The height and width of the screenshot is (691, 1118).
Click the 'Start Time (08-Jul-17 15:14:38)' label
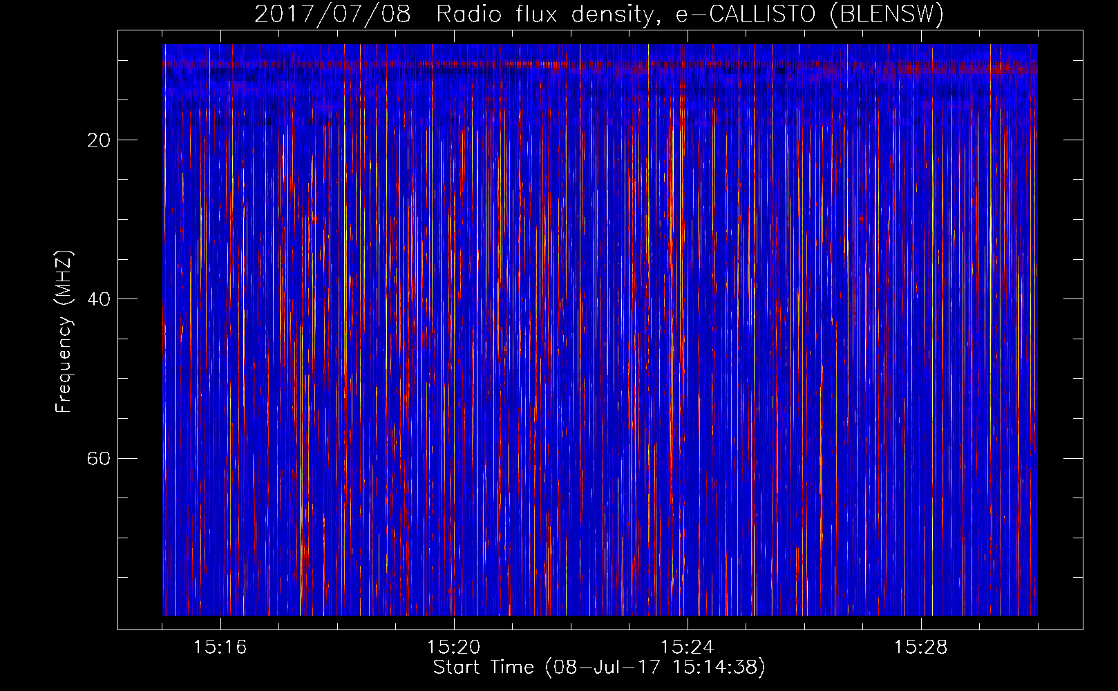tap(599, 668)
